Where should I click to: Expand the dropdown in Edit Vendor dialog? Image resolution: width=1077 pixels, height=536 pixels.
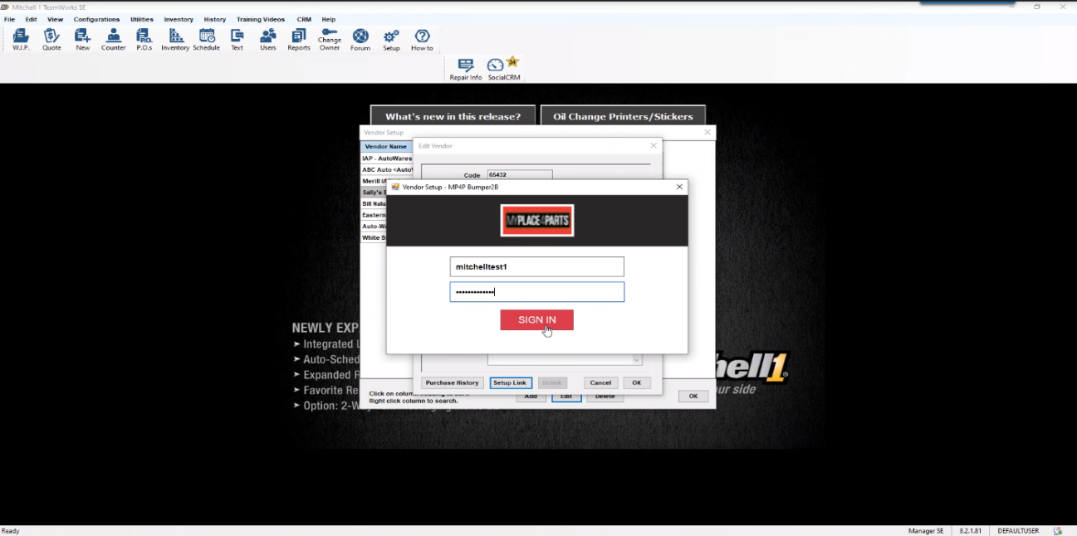(637, 360)
